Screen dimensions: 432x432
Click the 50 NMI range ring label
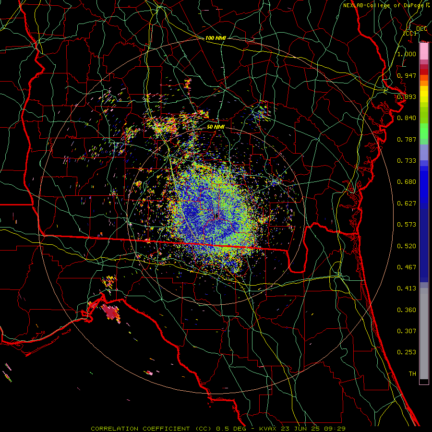216,127
